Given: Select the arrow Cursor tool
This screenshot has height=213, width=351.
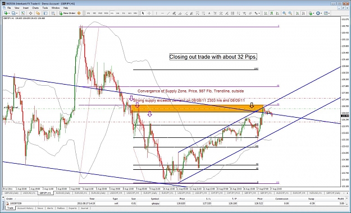Looking at the screenshot, I should pos(143,13).
